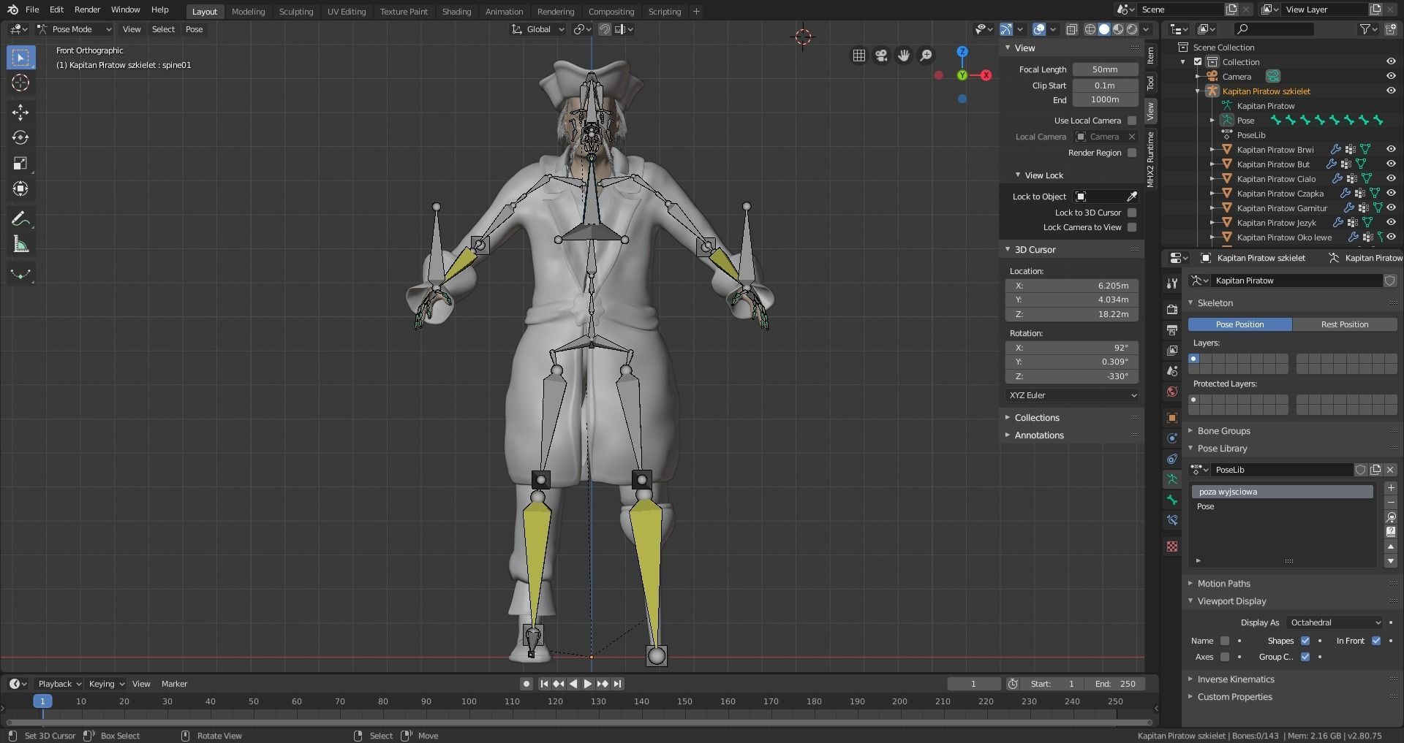Click the Rest Position button

click(x=1344, y=324)
